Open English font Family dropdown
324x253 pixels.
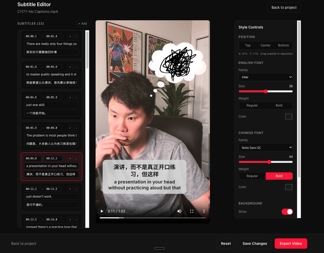[x=266, y=77]
